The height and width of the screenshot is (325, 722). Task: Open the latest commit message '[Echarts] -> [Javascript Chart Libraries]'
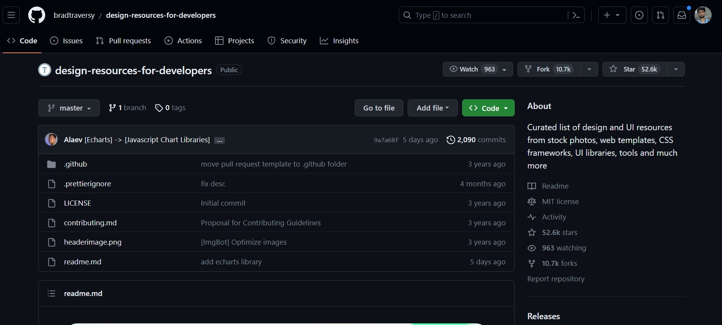tap(147, 140)
